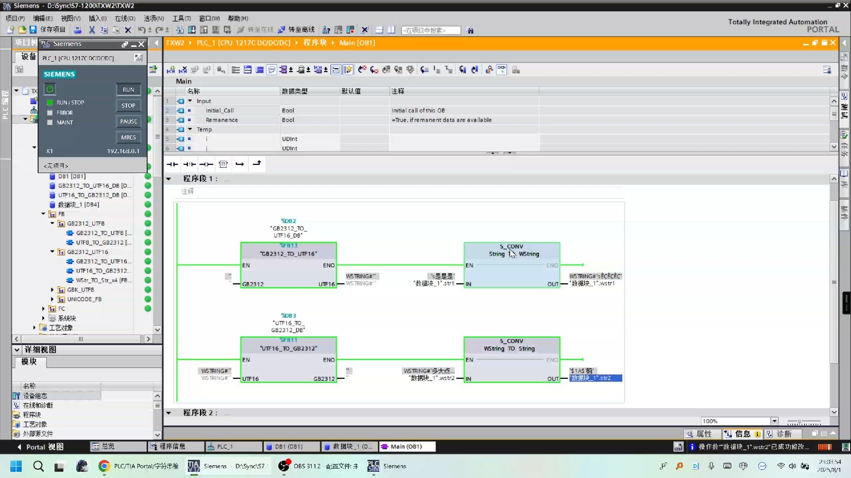Expand the FC folder in project tree
Screen dimensions: 851x478
click(x=43, y=309)
